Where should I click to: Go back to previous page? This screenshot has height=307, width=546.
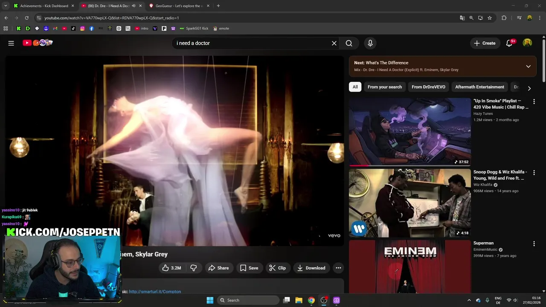6,18
